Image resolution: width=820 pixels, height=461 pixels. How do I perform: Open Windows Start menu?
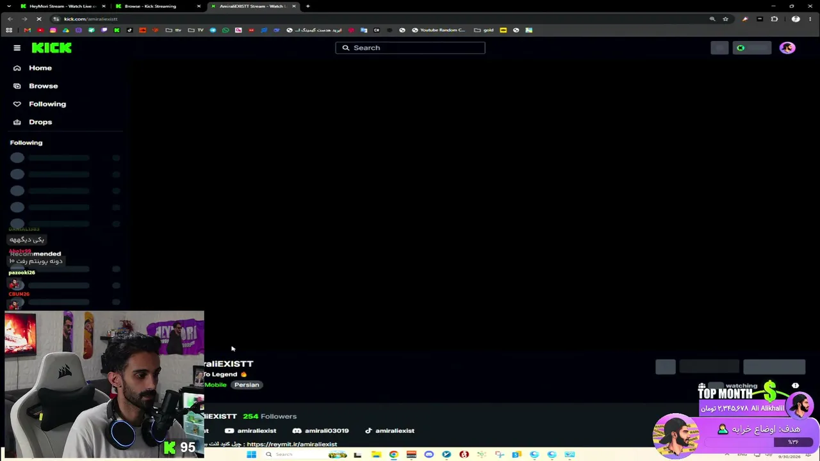252,455
